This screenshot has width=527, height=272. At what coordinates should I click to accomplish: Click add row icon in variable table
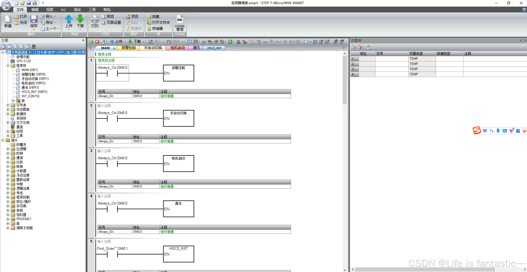click(354, 47)
